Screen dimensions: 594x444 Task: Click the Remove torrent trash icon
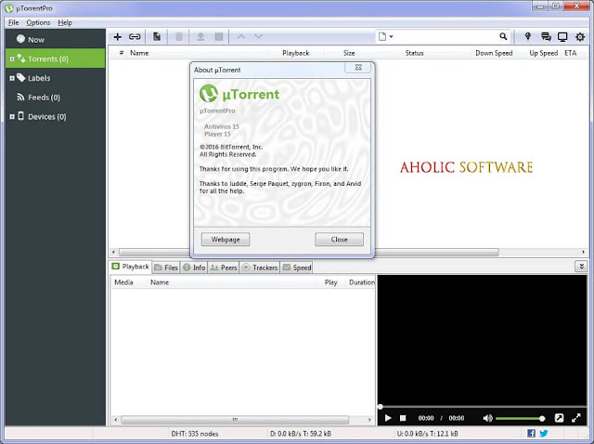[x=179, y=37]
